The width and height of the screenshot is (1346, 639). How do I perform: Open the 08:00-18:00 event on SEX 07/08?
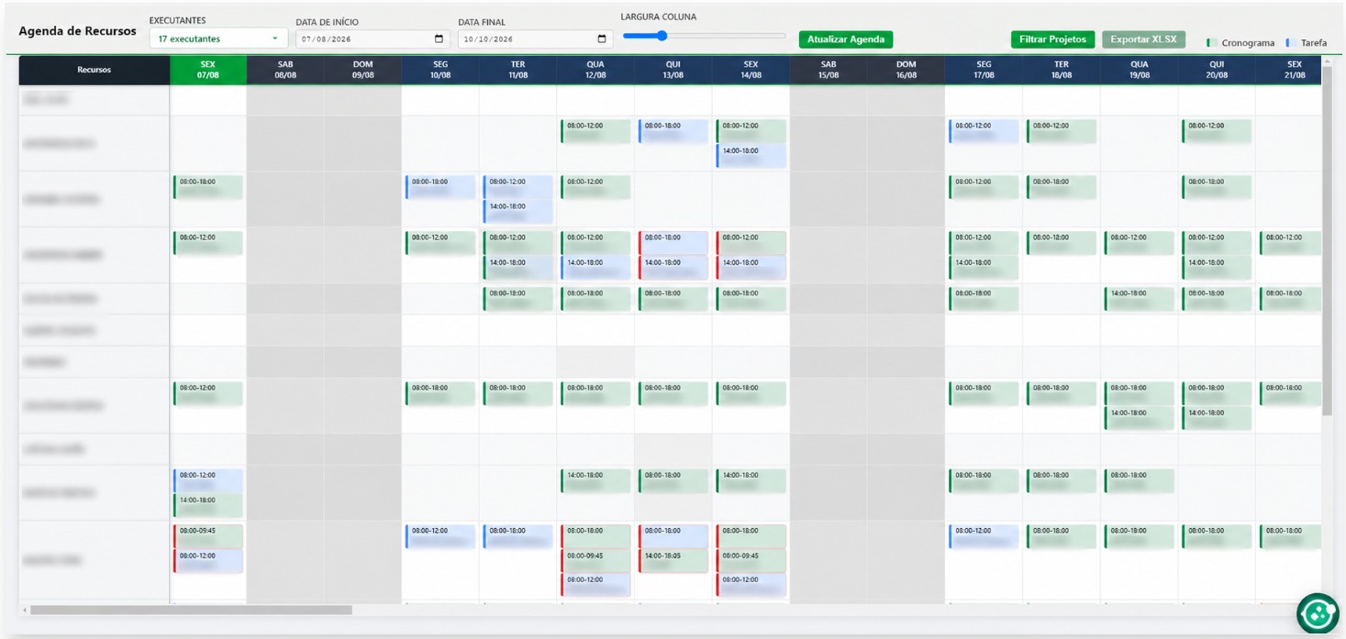tap(208, 187)
